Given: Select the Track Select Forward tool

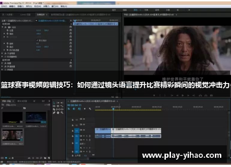Looking at the screenshot, I should pos(58,103).
